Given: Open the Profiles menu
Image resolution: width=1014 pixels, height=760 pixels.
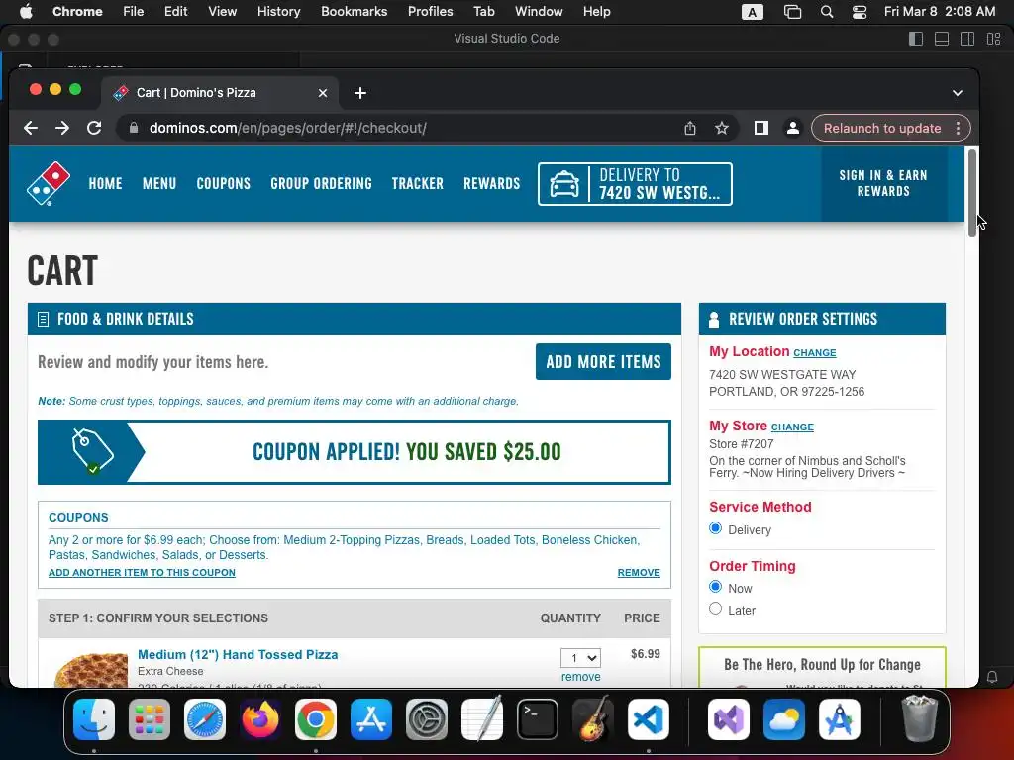Looking at the screenshot, I should [430, 12].
